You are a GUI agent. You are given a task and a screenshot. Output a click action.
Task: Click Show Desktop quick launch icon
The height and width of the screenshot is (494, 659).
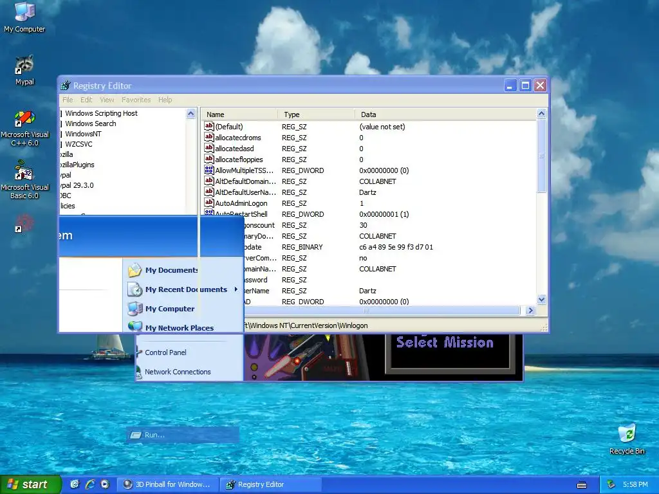click(75, 484)
